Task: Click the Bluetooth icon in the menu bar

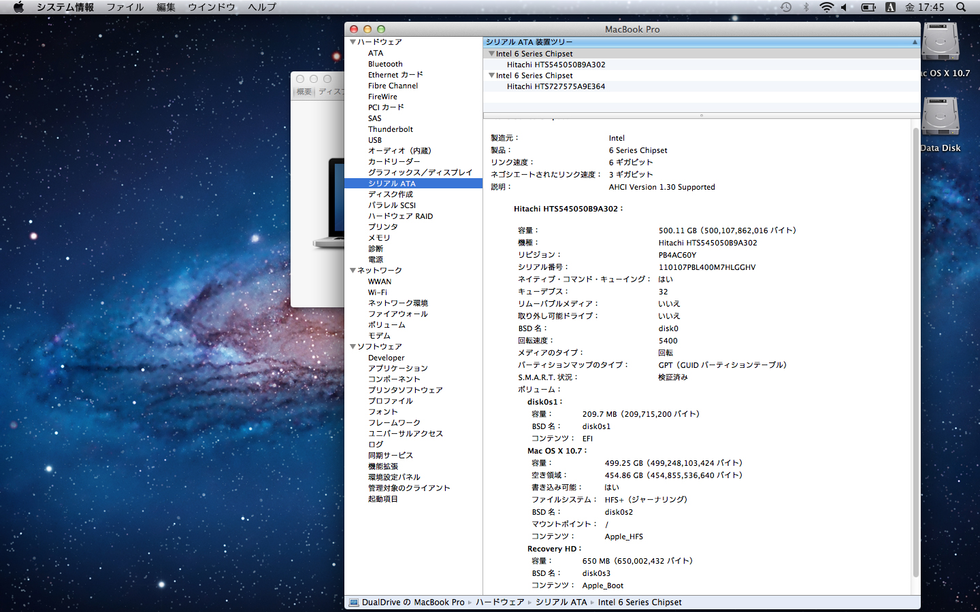Action: [806, 7]
